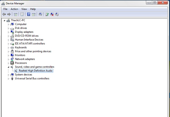Open the Help toolbar icon
170x117 pixels.
29,14
